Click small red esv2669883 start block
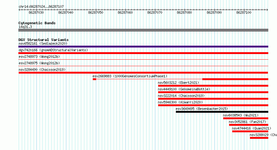The height and width of the screenshot is (150, 277). 94,79
